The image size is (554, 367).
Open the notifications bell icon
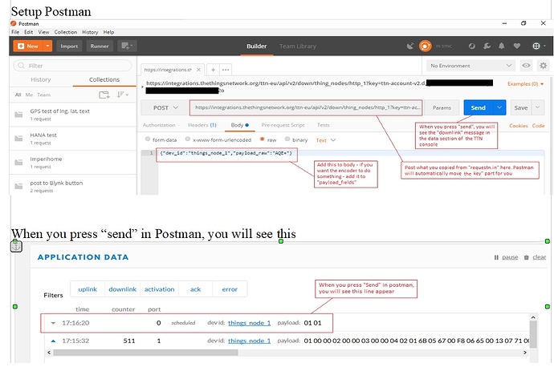(501, 46)
